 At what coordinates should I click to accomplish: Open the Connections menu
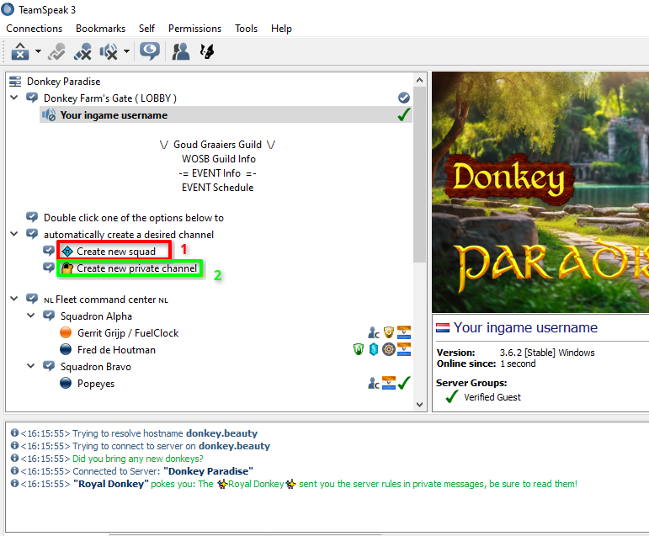pyautogui.click(x=34, y=29)
